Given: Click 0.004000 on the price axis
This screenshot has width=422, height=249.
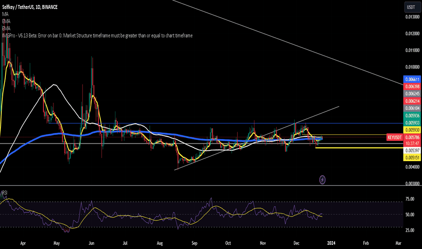Looking at the screenshot, I should [x=412, y=167].
